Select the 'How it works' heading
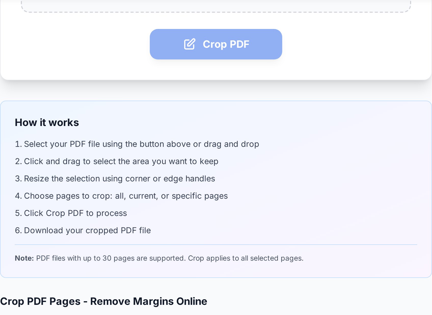The width and height of the screenshot is (432, 315). pos(47,122)
